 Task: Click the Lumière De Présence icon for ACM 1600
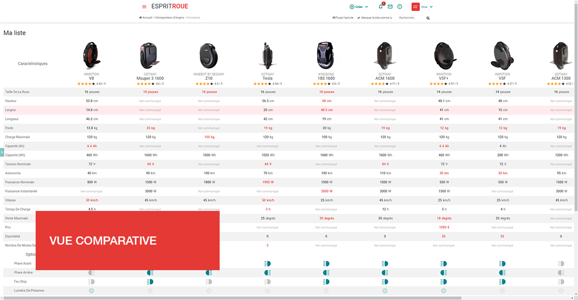[x=385, y=291]
